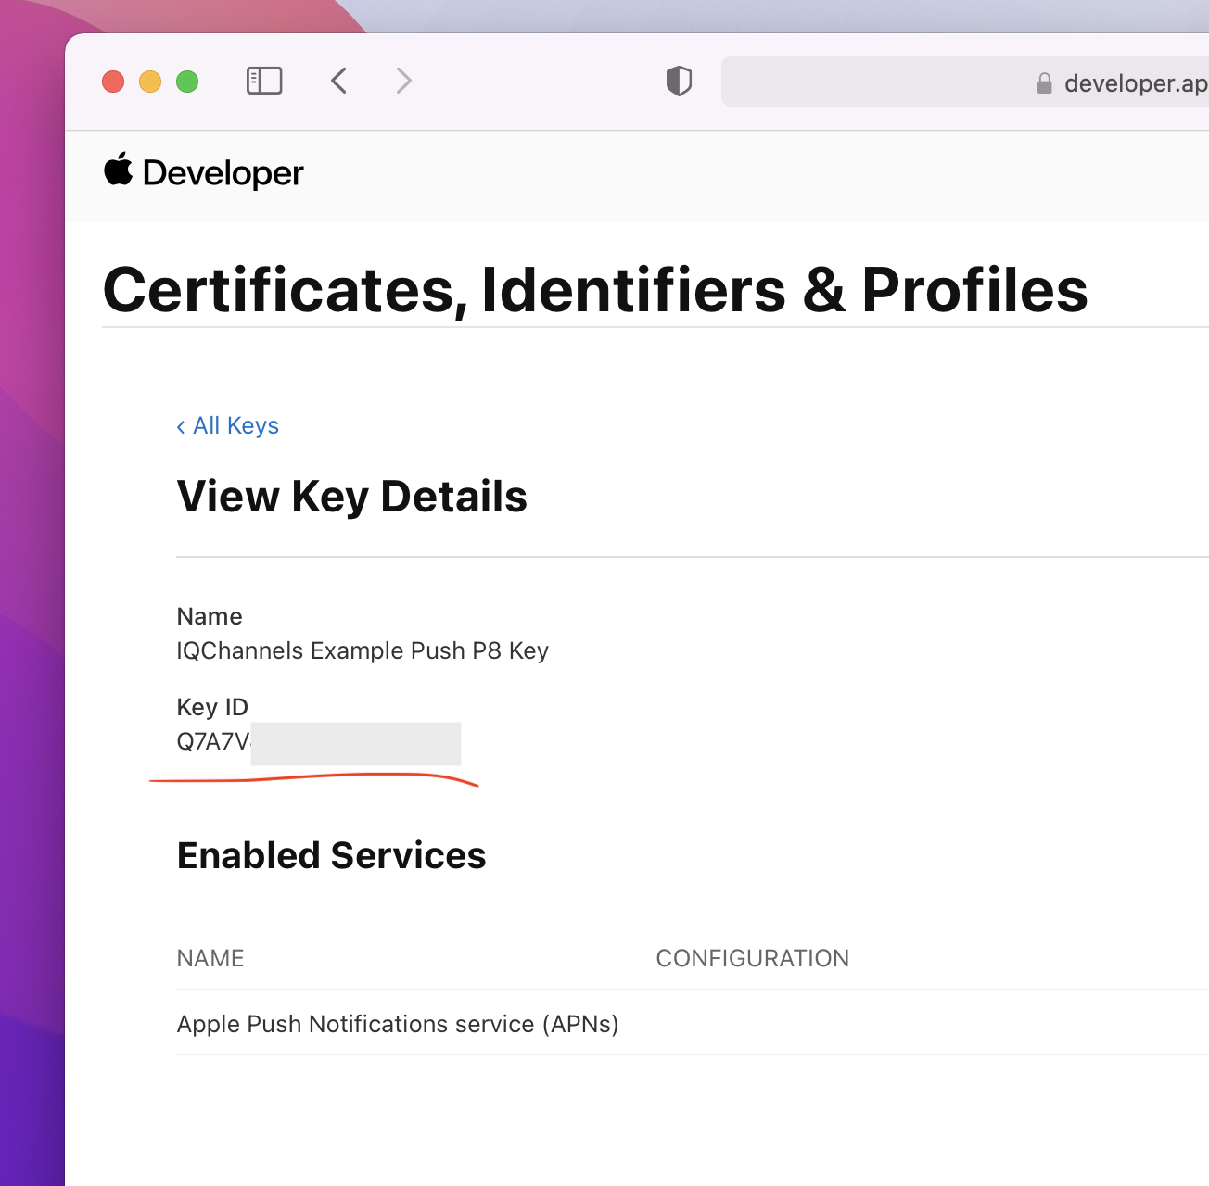This screenshot has height=1186, width=1209.
Task: Select the Key ID value Q7A7V
Action: pos(214,742)
